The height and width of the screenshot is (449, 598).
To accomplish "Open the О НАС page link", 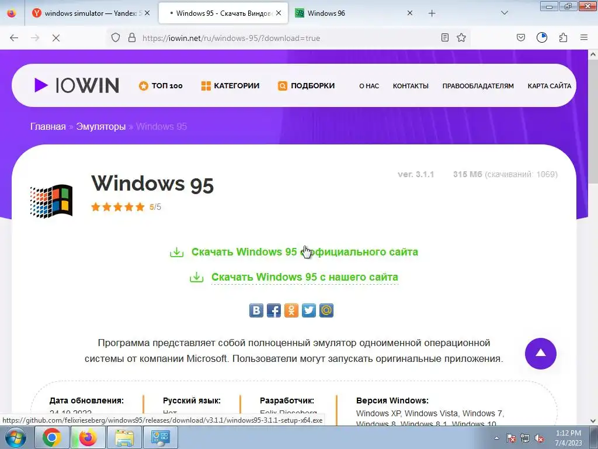I will coord(369,86).
